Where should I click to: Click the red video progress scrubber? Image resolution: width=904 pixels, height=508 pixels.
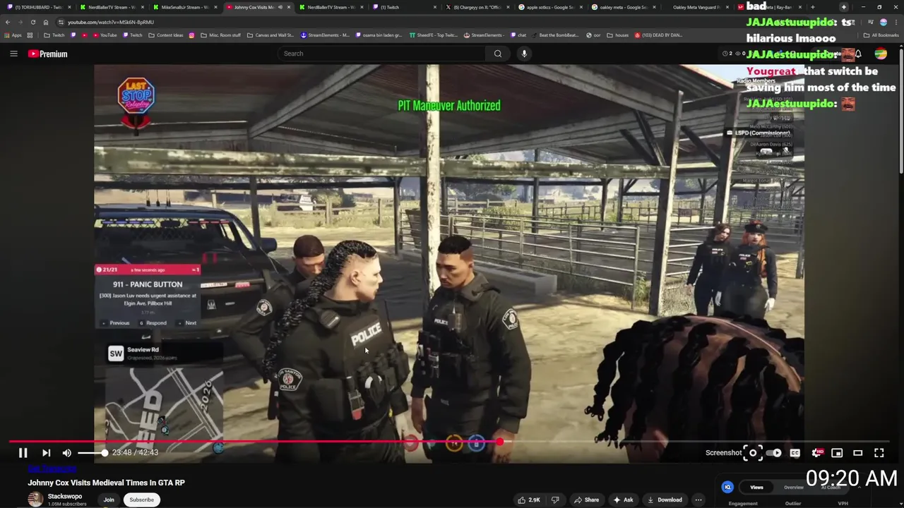499,442
